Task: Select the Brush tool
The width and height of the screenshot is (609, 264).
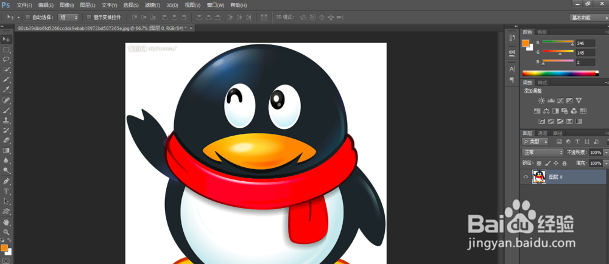Action: (x=6, y=110)
